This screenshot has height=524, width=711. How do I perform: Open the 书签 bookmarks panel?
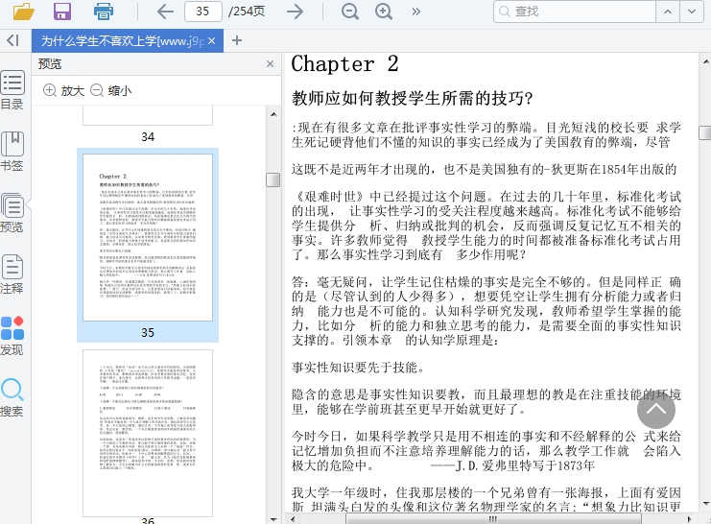[x=12, y=151]
